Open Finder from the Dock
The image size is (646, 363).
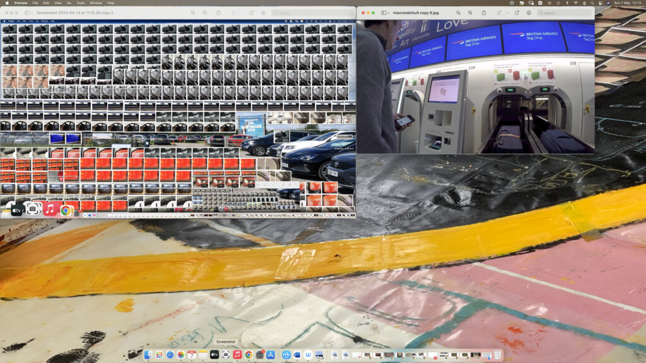[x=148, y=355]
